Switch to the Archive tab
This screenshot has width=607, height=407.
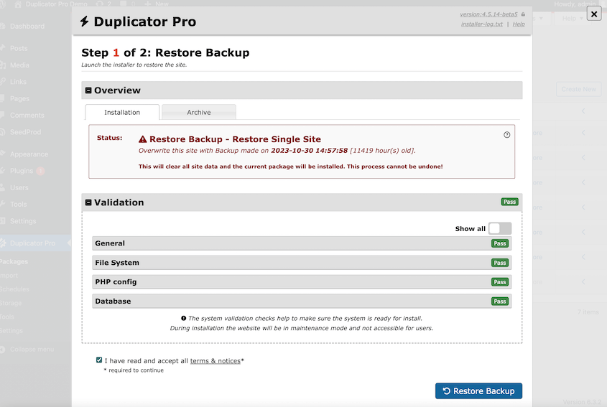coord(198,112)
